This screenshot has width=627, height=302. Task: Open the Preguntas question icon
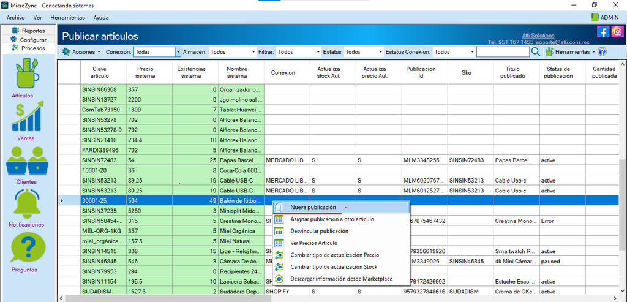(27, 247)
